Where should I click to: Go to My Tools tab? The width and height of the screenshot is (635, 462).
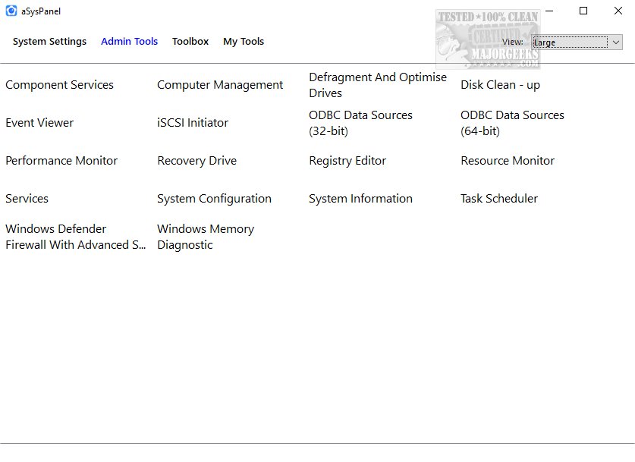(243, 42)
